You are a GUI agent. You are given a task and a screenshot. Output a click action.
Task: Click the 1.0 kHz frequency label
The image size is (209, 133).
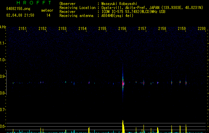coord(3,60)
